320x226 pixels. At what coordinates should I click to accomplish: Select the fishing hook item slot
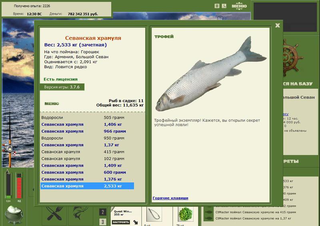(154, 214)
